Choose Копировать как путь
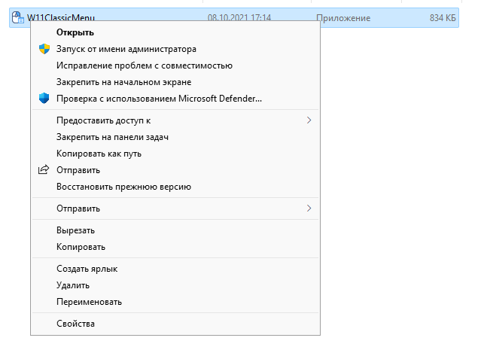Image resolution: width=484 pixels, height=350 pixels. pyautogui.click(x=99, y=154)
